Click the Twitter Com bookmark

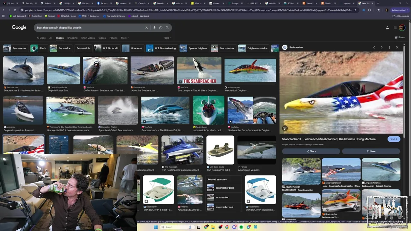click(x=35, y=16)
